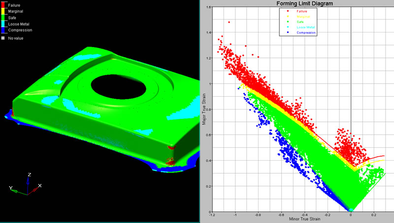Select the red Failure color swatch

point(3,4)
